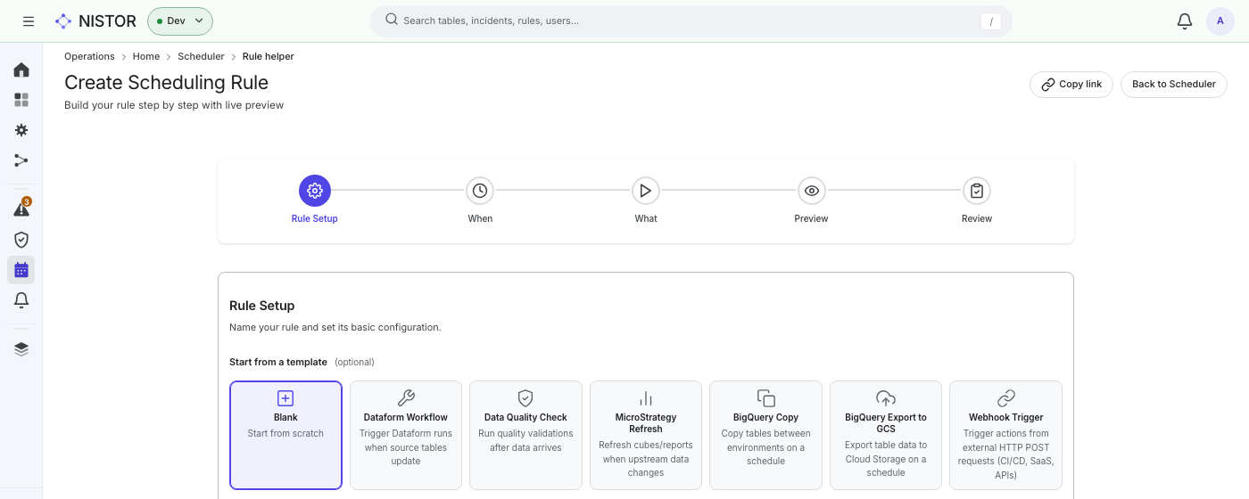
Task: Open the alerts bell sidebar icon
Action: [21, 300]
